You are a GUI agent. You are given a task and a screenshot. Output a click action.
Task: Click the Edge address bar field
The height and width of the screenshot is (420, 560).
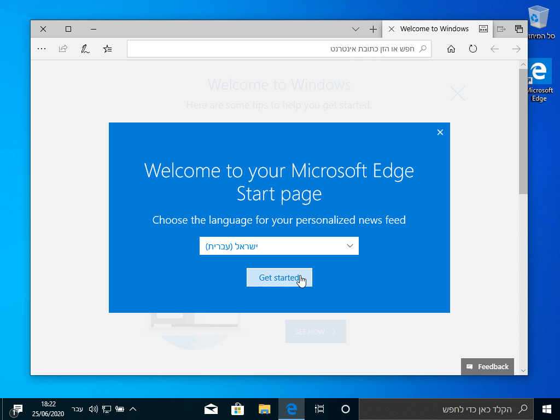[x=273, y=49]
